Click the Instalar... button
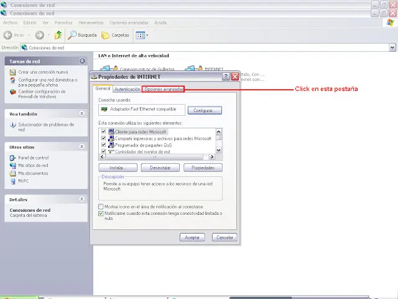Screen dimensions: 398x299 [118, 168]
